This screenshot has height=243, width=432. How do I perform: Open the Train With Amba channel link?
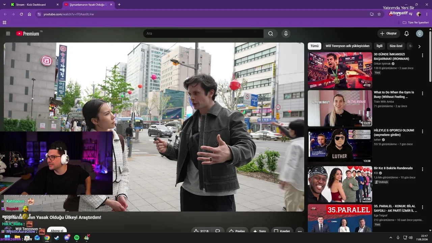point(384,102)
